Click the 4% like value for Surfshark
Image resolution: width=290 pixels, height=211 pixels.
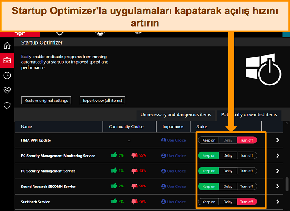click(x=121, y=202)
